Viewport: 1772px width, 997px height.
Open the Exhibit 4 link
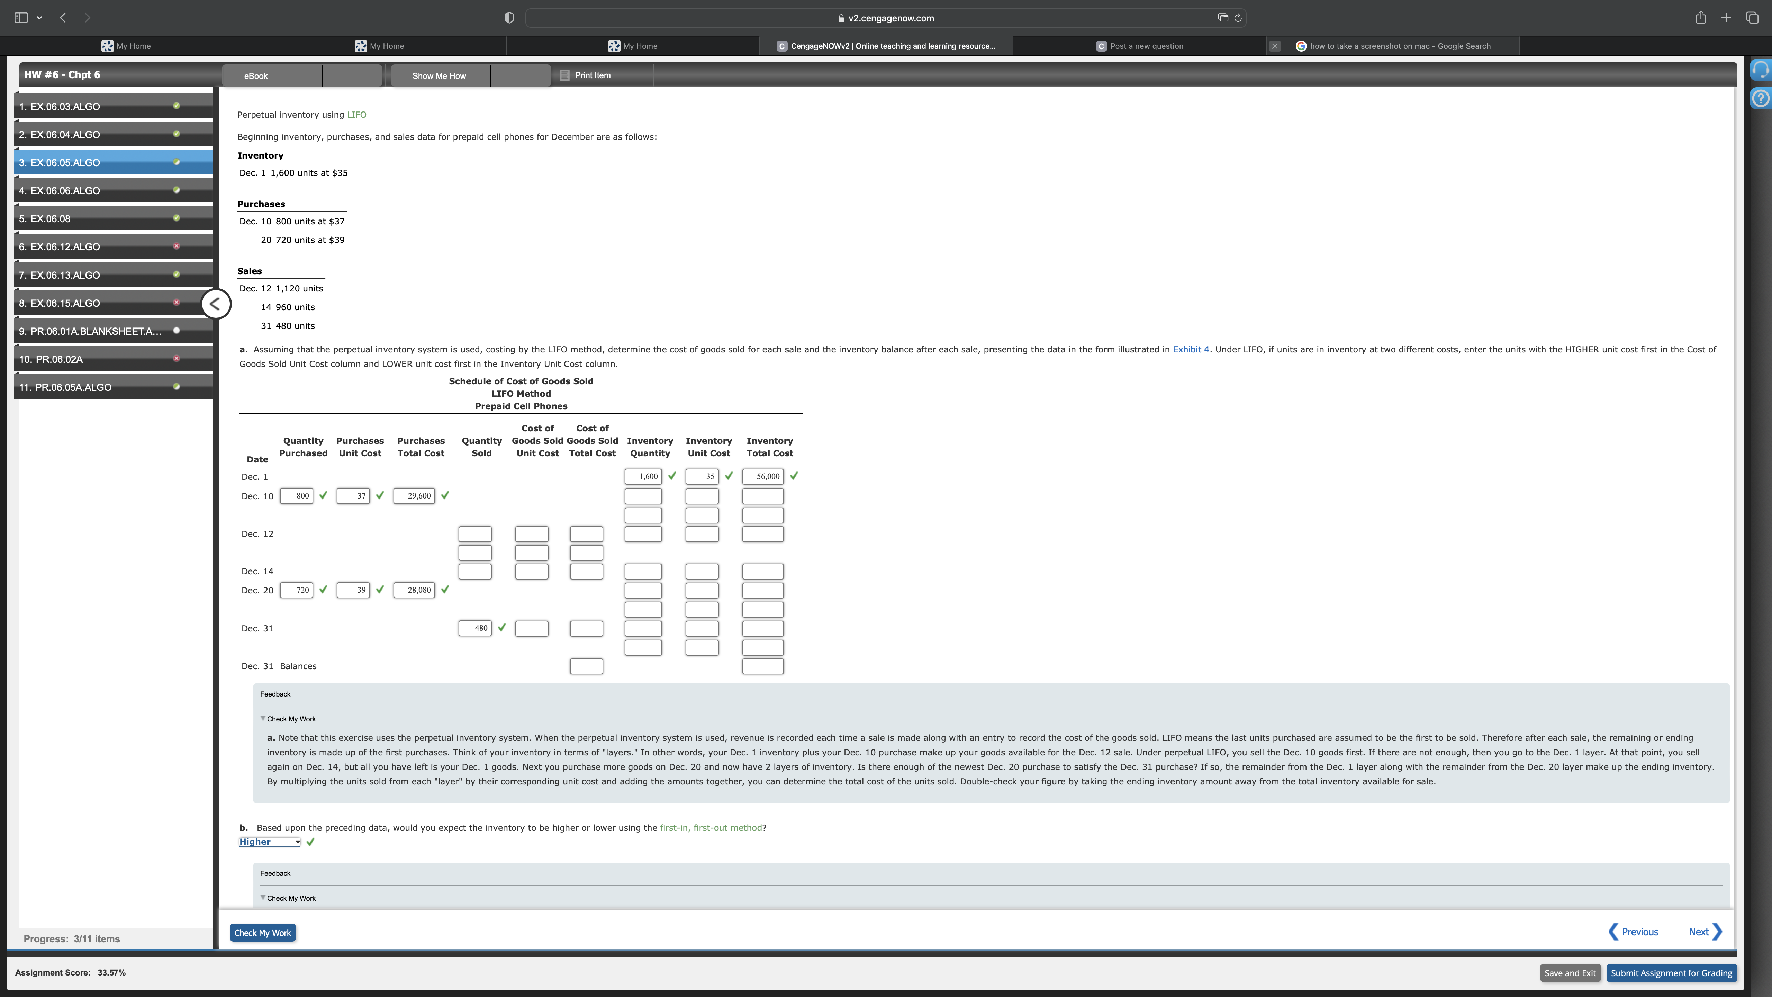pyautogui.click(x=1190, y=349)
